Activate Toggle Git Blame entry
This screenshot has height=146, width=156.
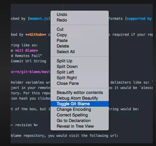click(79, 104)
